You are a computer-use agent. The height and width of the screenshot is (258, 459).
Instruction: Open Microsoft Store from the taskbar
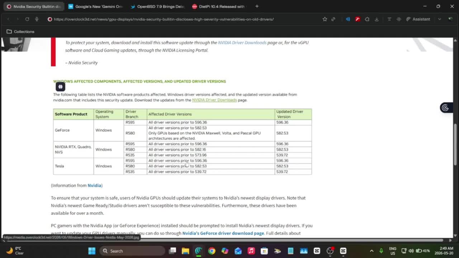(x=264, y=251)
